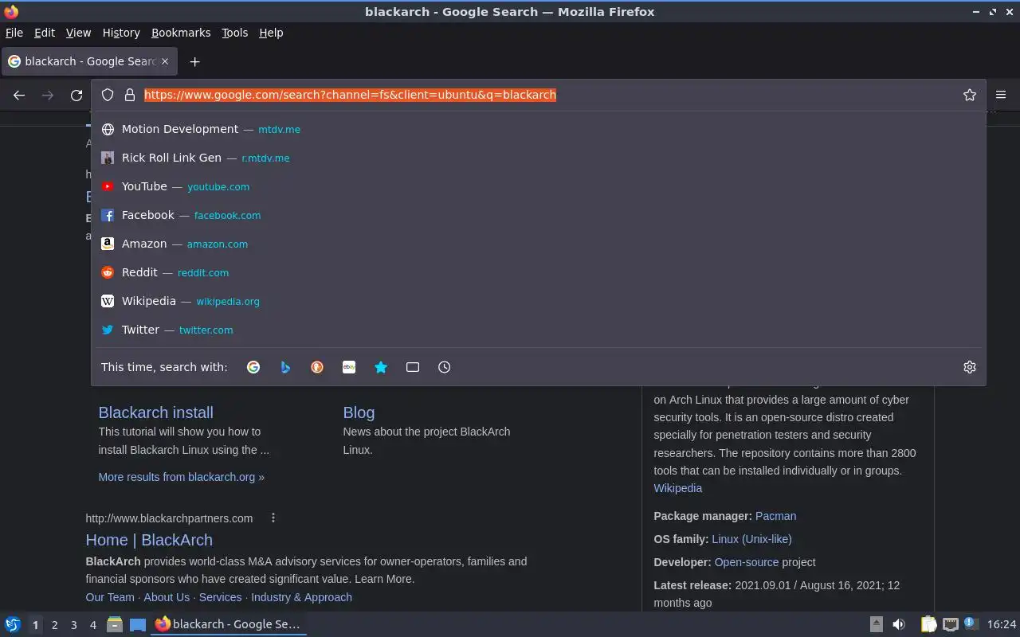
Task: Open the network tray icon
Action: coord(950,624)
